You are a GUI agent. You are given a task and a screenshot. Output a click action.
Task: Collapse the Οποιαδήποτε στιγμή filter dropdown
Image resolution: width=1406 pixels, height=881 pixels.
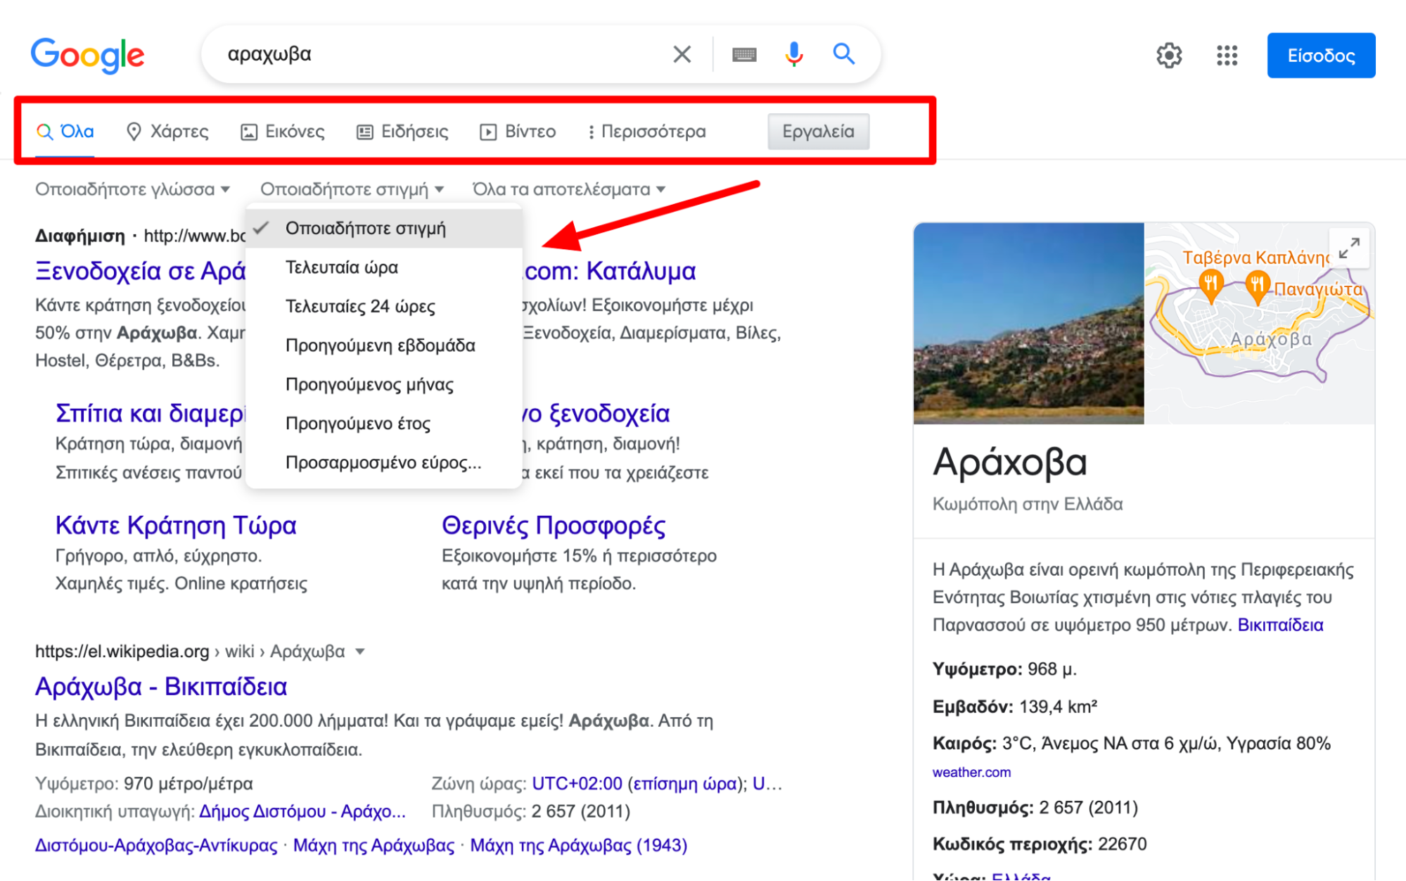[x=352, y=189]
